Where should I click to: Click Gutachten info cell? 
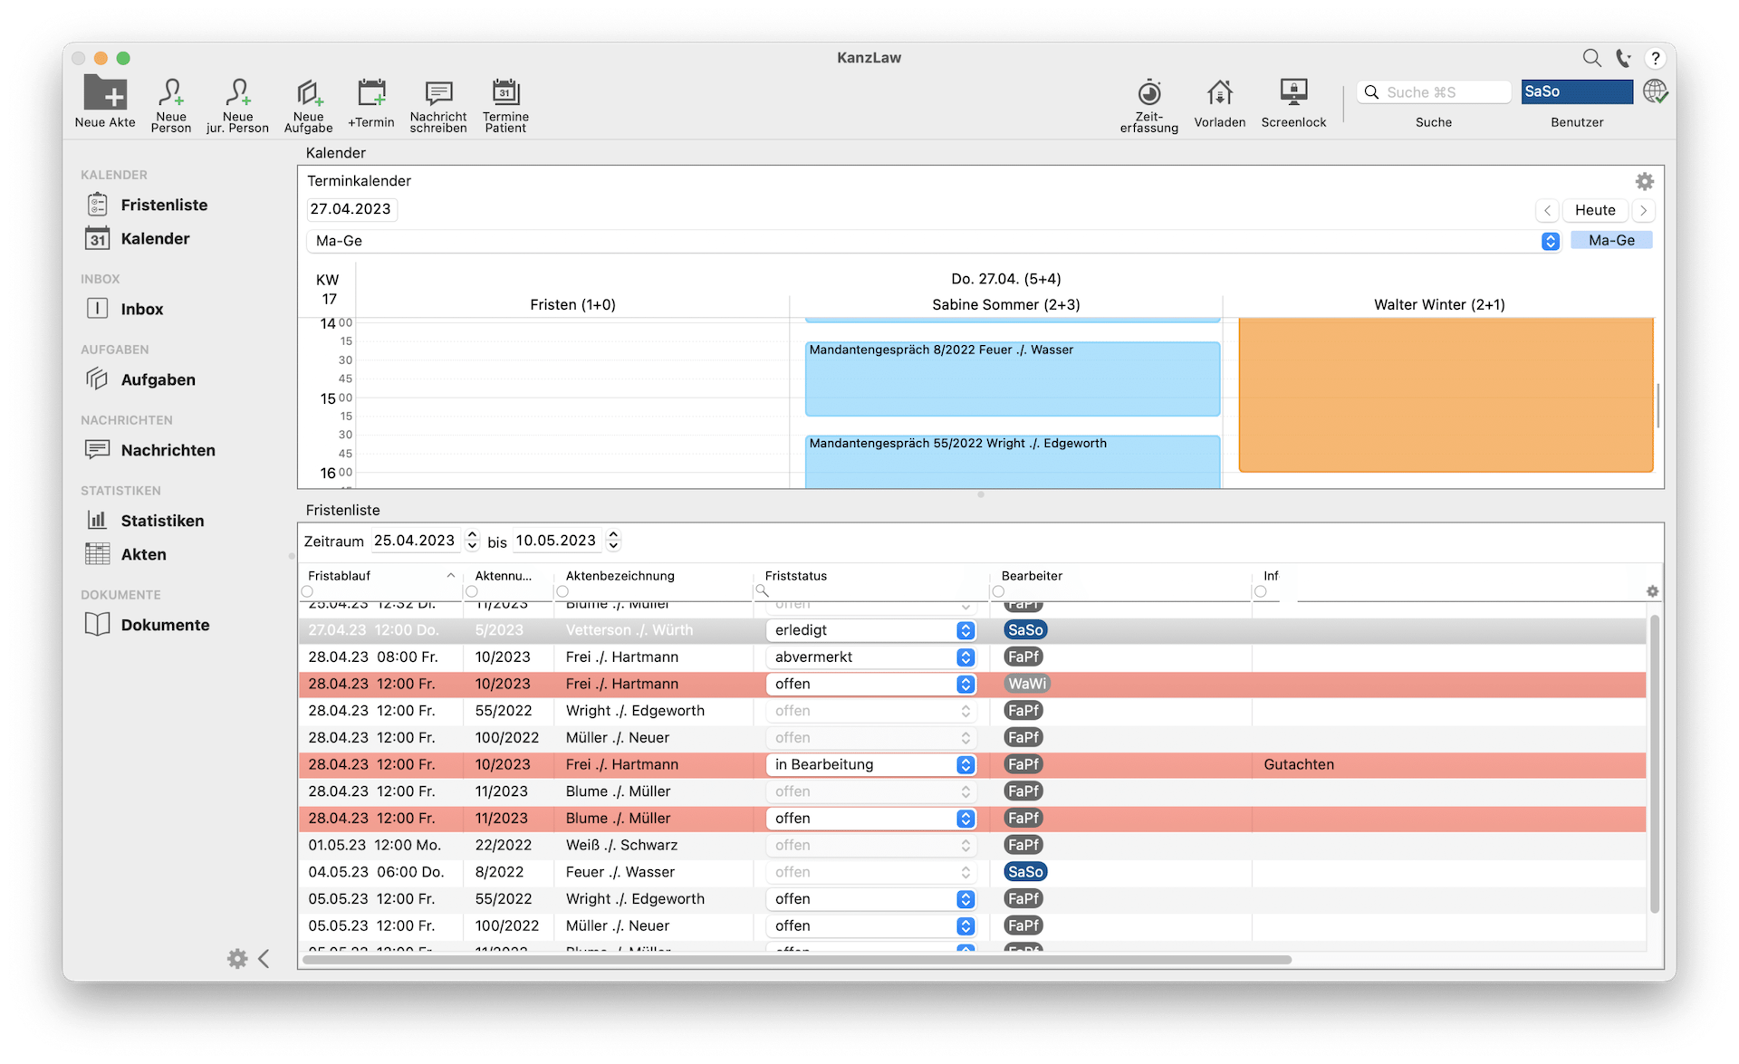point(1299,765)
